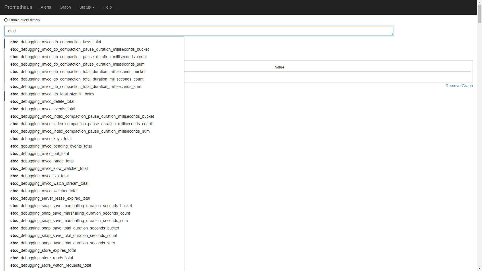Screen dimensions: 482x271
Task: Focus the expression input containing etcd
Action: [198, 31]
